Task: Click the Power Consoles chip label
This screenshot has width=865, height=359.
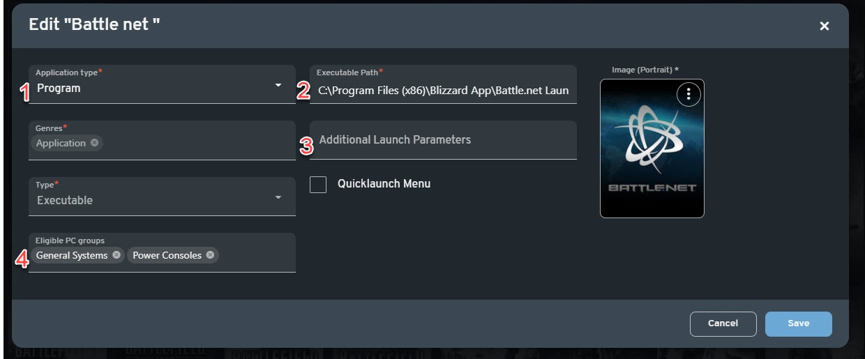Action: [167, 255]
